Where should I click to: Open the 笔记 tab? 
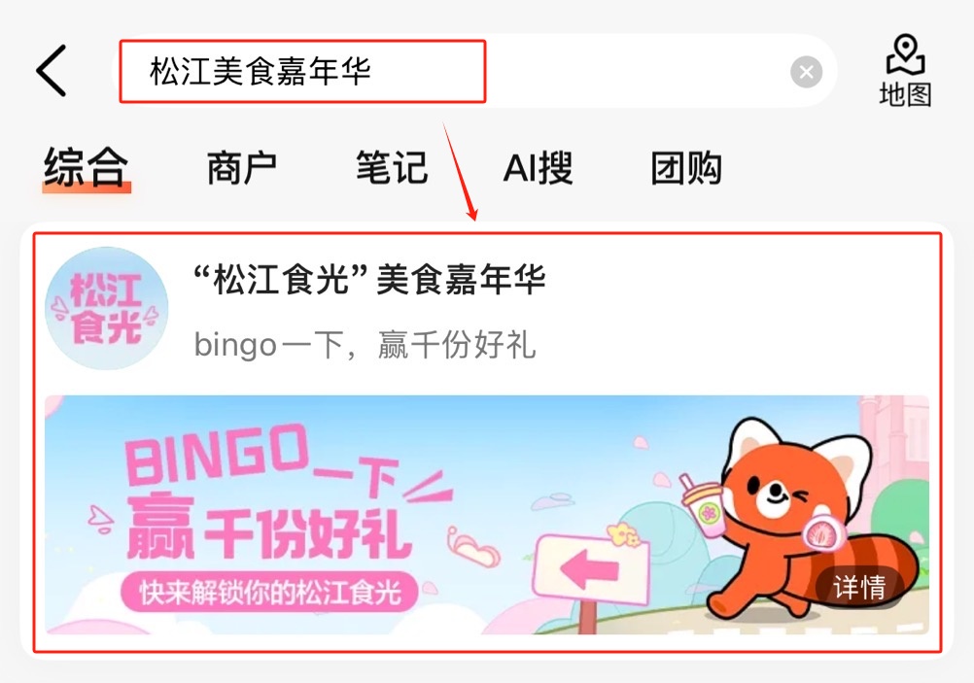[392, 168]
